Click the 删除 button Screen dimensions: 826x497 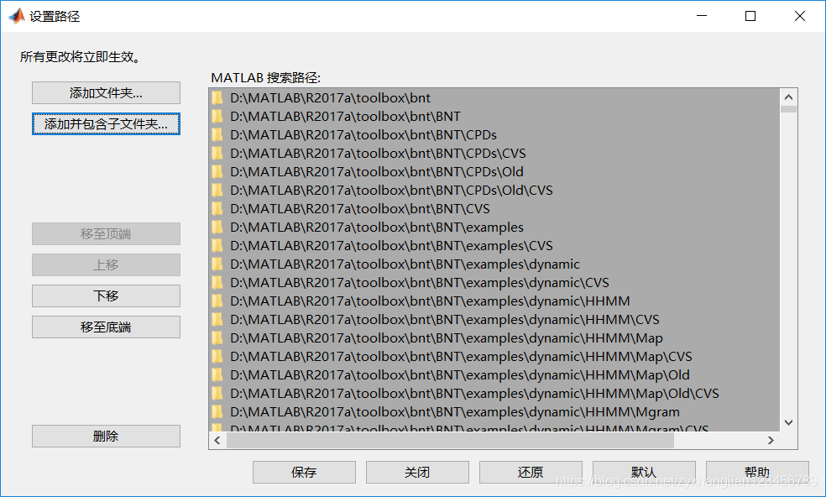coord(106,436)
